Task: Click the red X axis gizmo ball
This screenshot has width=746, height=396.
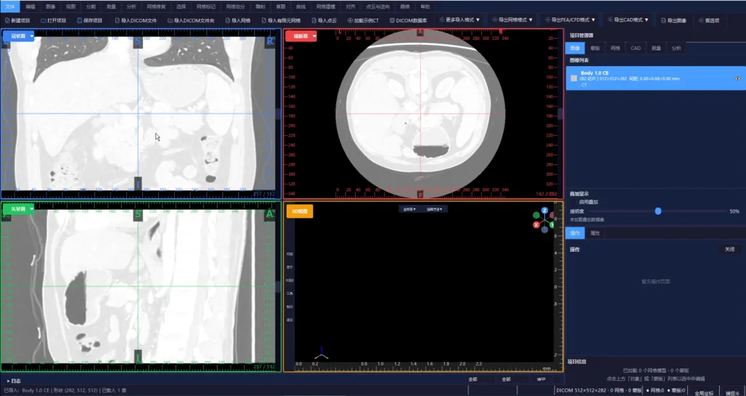Action: (536, 225)
